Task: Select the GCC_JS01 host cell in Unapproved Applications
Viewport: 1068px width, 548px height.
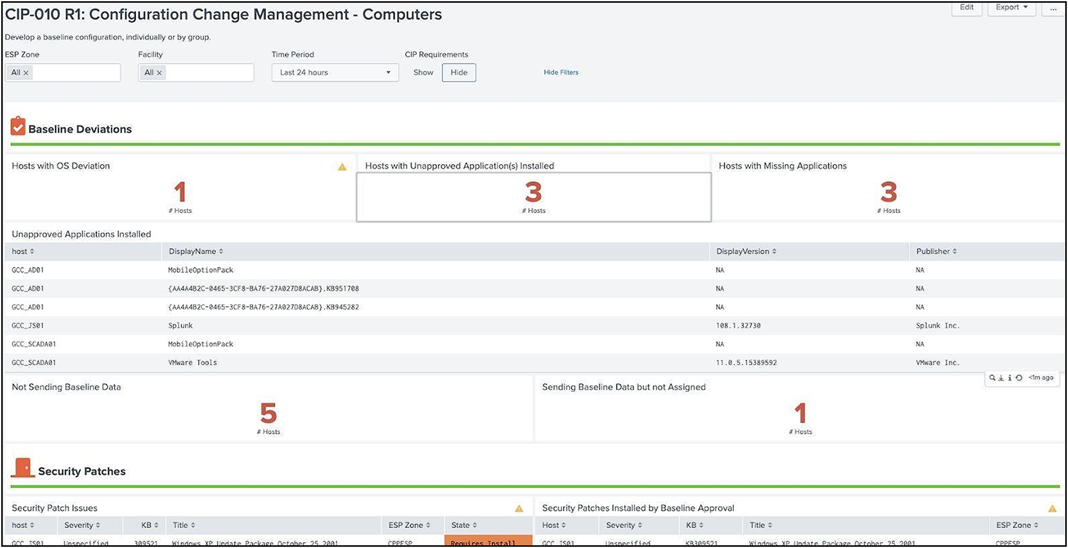Action: click(28, 325)
